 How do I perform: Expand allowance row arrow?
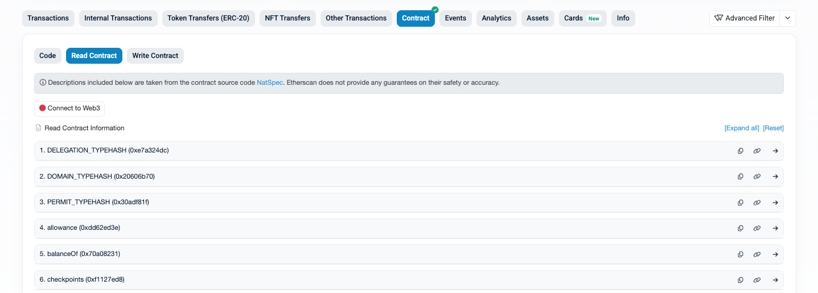pyautogui.click(x=775, y=228)
